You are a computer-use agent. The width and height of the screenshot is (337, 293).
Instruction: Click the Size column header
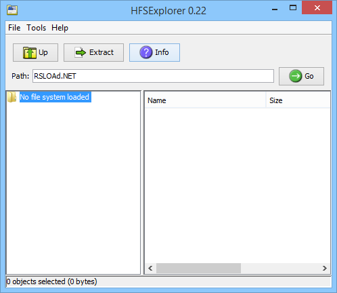coord(298,100)
